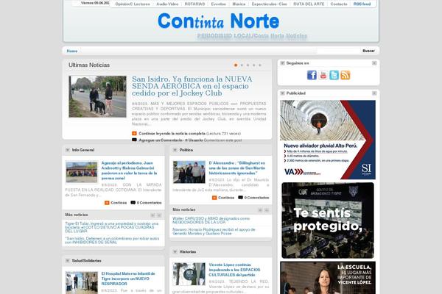The width and height of the screenshot is (442, 294).
Task: Click the next arrow in Info General Más noticias
Action: pos(158,215)
